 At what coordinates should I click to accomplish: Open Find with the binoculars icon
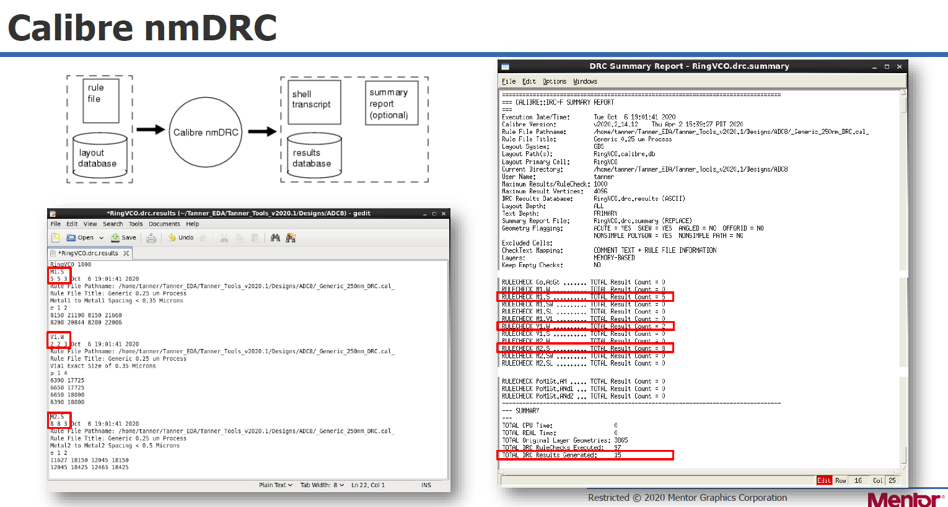pyautogui.click(x=275, y=237)
